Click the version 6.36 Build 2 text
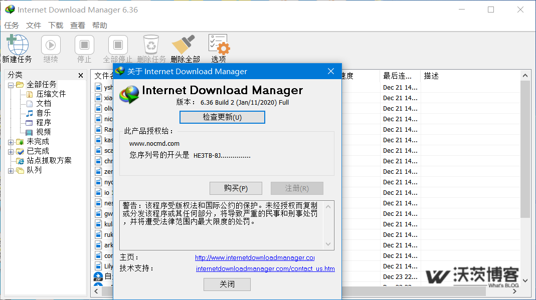 pyautogui.click(x=244, y=102)
